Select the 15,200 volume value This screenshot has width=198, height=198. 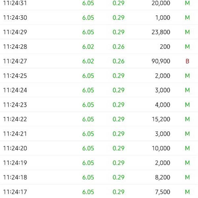point(161,119)
